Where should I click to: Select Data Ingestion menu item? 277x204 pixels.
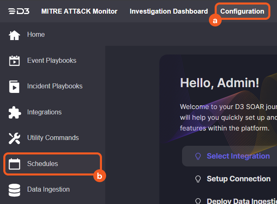point(48,190)
